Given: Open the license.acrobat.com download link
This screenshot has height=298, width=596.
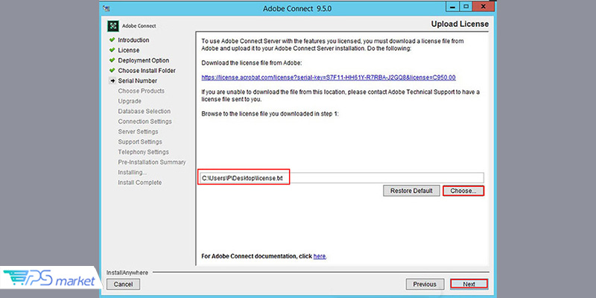Looking at the screenshot, I should (329, 77).
